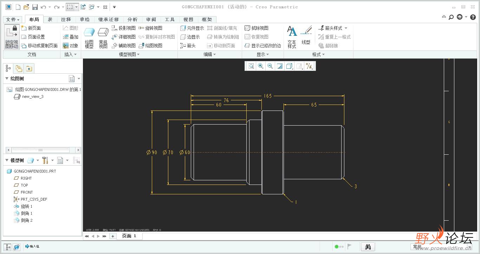Switch to the 审阅 (Review) tab
Viewport: 480px width, 254px height.
tap(151, 20)
